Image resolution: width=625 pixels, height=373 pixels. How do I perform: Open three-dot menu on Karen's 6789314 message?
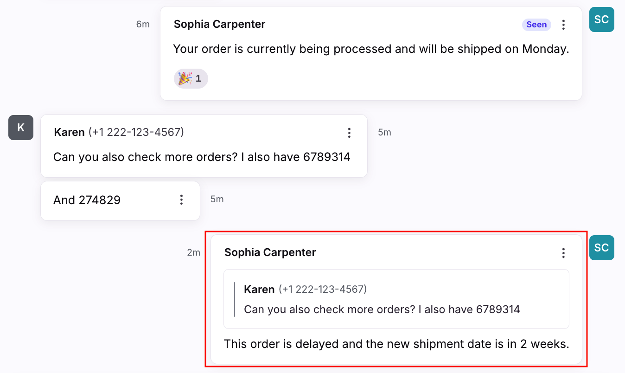point(349,133)
